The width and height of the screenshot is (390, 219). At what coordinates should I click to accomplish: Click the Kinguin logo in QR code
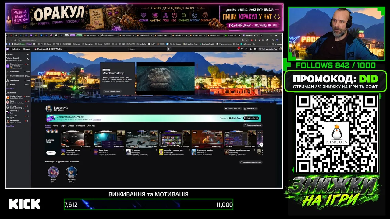(x=336, y=134)
